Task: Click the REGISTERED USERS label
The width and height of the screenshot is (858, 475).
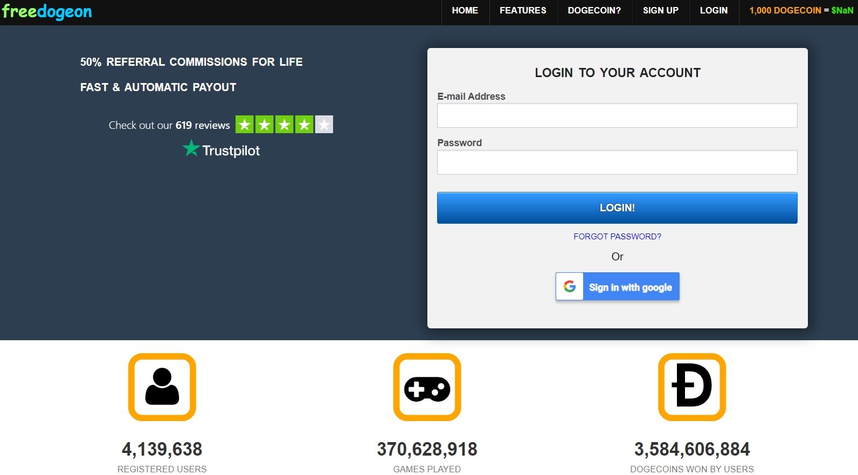Action: pos(162,469)
